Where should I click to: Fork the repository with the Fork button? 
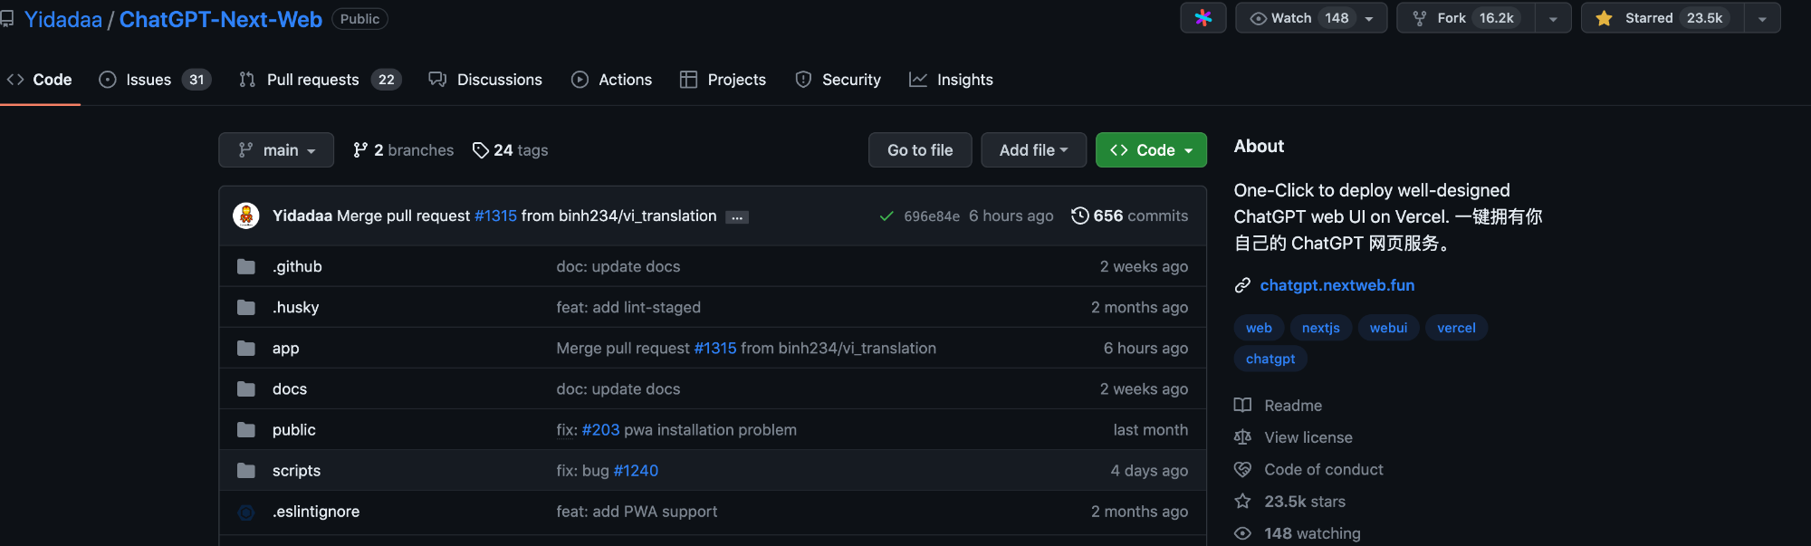click(x=1466, y=18)
